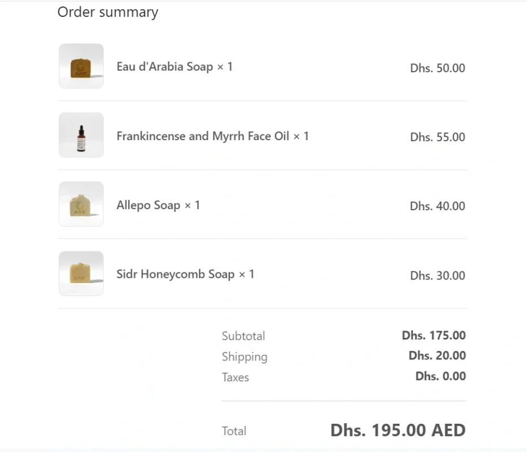Click the Sidr Honeycomb Soap thumbnail
This screenshot has width=527, height=452.
coord(81,273)
